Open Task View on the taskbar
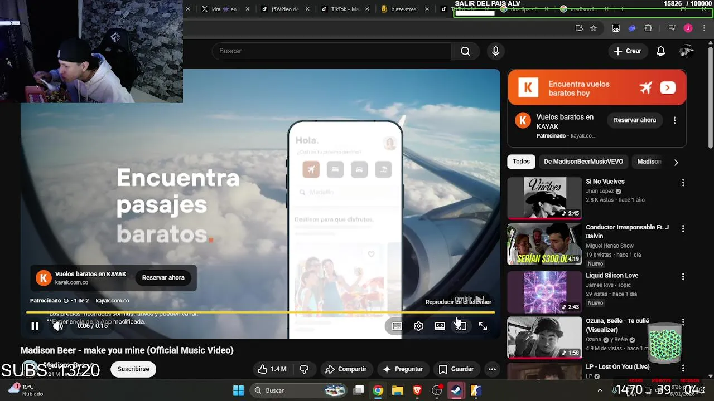The height and width of the screenshot is (401, 714). (359, 390)
